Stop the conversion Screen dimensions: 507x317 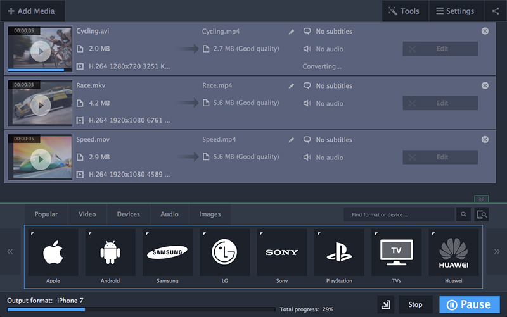point(416,304)
